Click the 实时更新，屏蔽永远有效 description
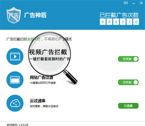The width and height of the screenshot is (145, 126). click(x=44, y=106)
